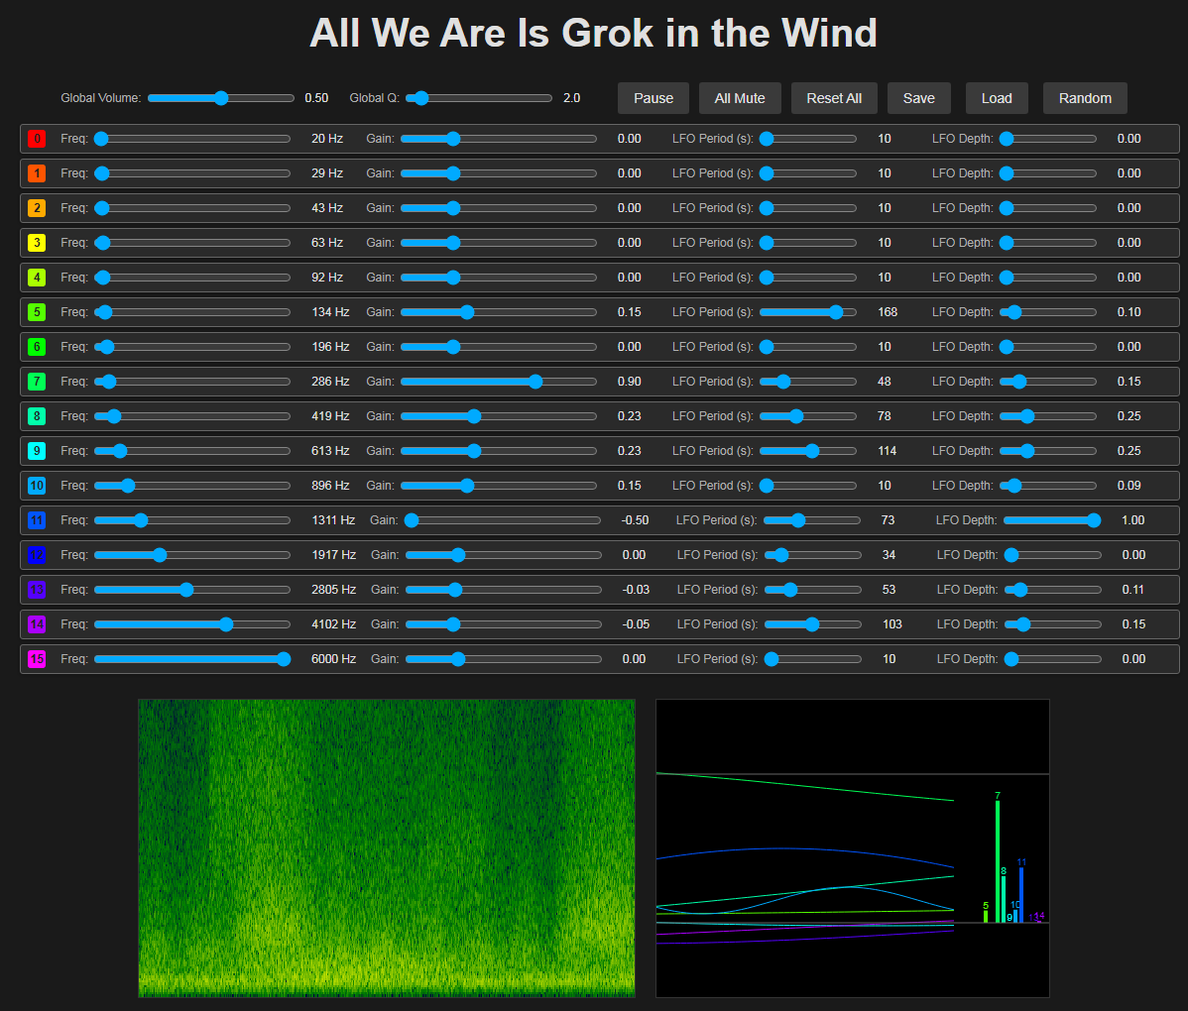The image size is (1188, 1011).
Task: Click the green band 6 badge
Action: click(x=37, y=347)
